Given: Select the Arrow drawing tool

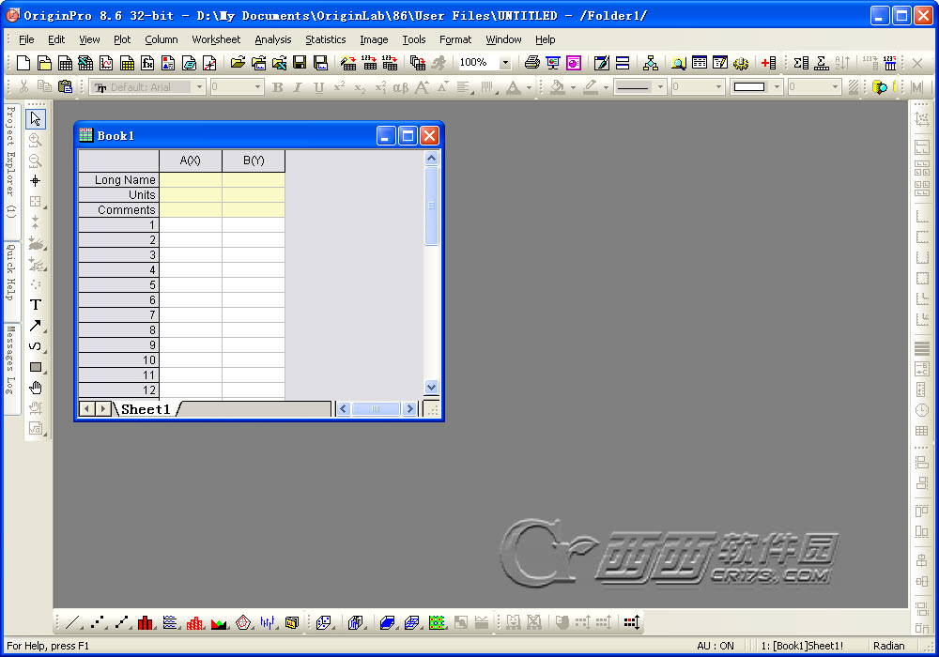Looking at the screenshot, I should (x=36, y=326).
